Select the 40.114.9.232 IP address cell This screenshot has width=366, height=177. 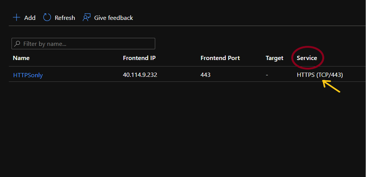(140, 75)
